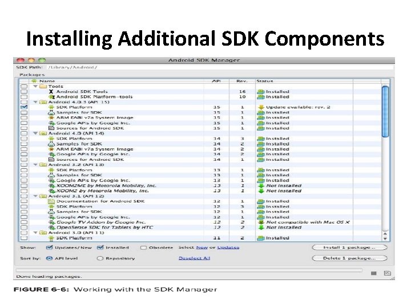Click the Rev. column header
This screenshot has height=308, width=411.
tap(242, 81)
